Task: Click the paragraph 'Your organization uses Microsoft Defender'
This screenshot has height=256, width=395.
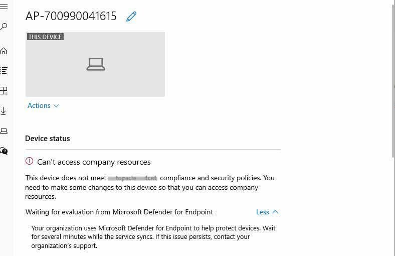Action: (x=153, y=237)
